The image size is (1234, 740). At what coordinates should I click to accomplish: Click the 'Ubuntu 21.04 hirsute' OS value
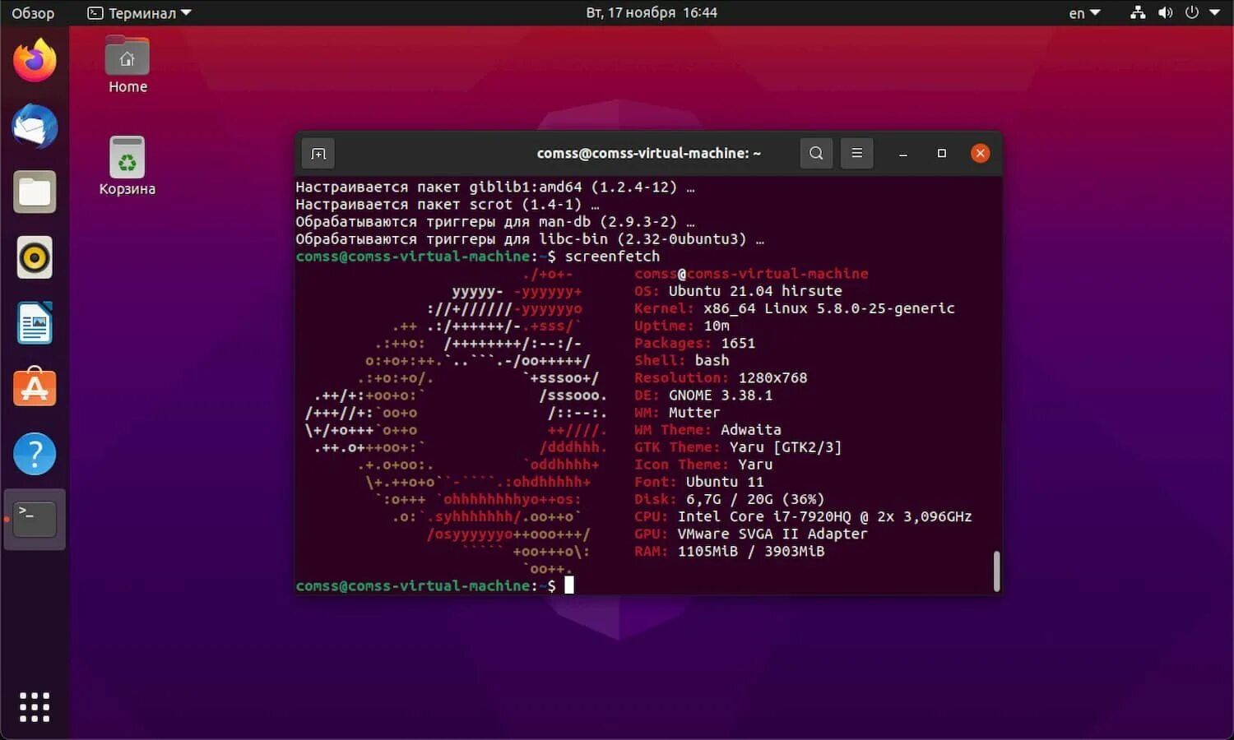tap(755, 291)
